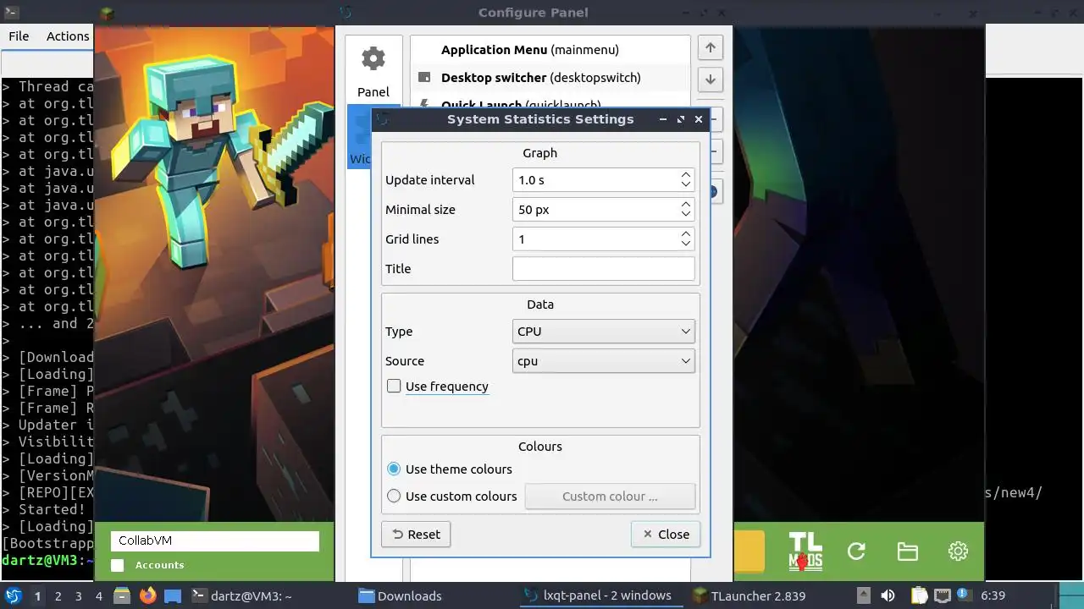Switch to desktop 3 in taskbar

pyautogui.click(x=78, y=596)
